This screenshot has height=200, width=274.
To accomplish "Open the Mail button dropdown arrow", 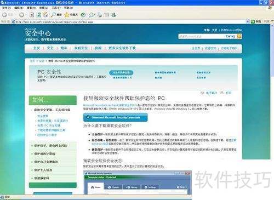I will point(95,15).
